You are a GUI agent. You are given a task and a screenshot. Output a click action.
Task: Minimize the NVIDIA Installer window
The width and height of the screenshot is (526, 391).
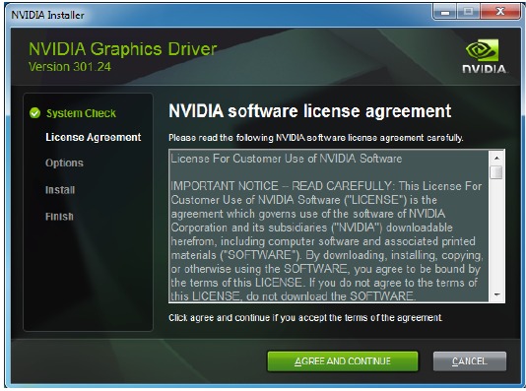[445, 12]
